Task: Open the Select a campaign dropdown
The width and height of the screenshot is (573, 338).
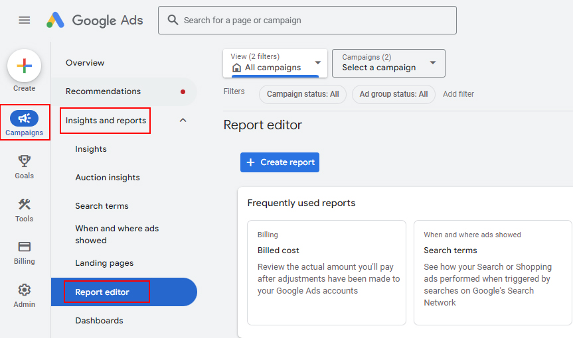Action: point(388,63)
